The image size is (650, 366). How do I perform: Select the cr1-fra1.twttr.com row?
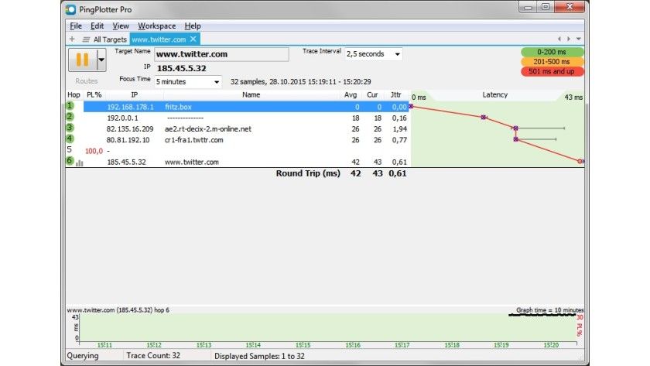(x=238, y=140)
